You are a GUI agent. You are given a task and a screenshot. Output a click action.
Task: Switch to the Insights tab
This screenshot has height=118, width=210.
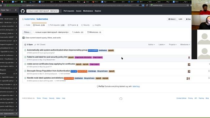pyautogui.click(x=96, y=25)
